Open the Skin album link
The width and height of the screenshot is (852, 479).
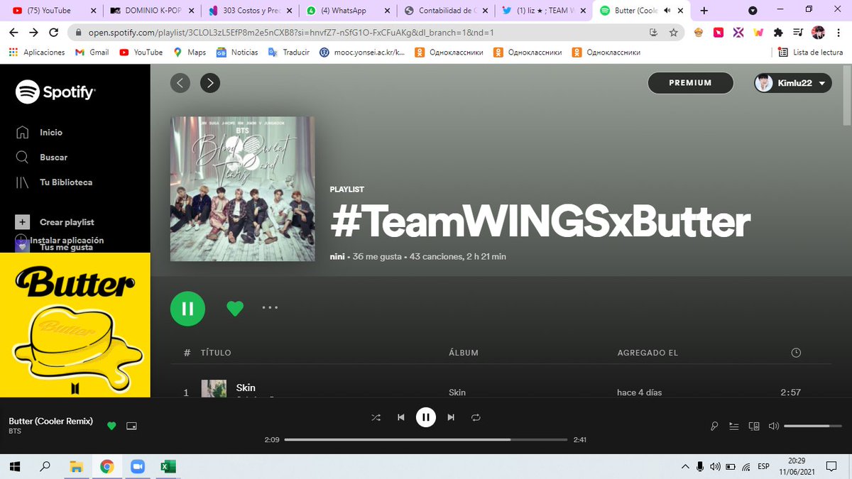point(457,392)
